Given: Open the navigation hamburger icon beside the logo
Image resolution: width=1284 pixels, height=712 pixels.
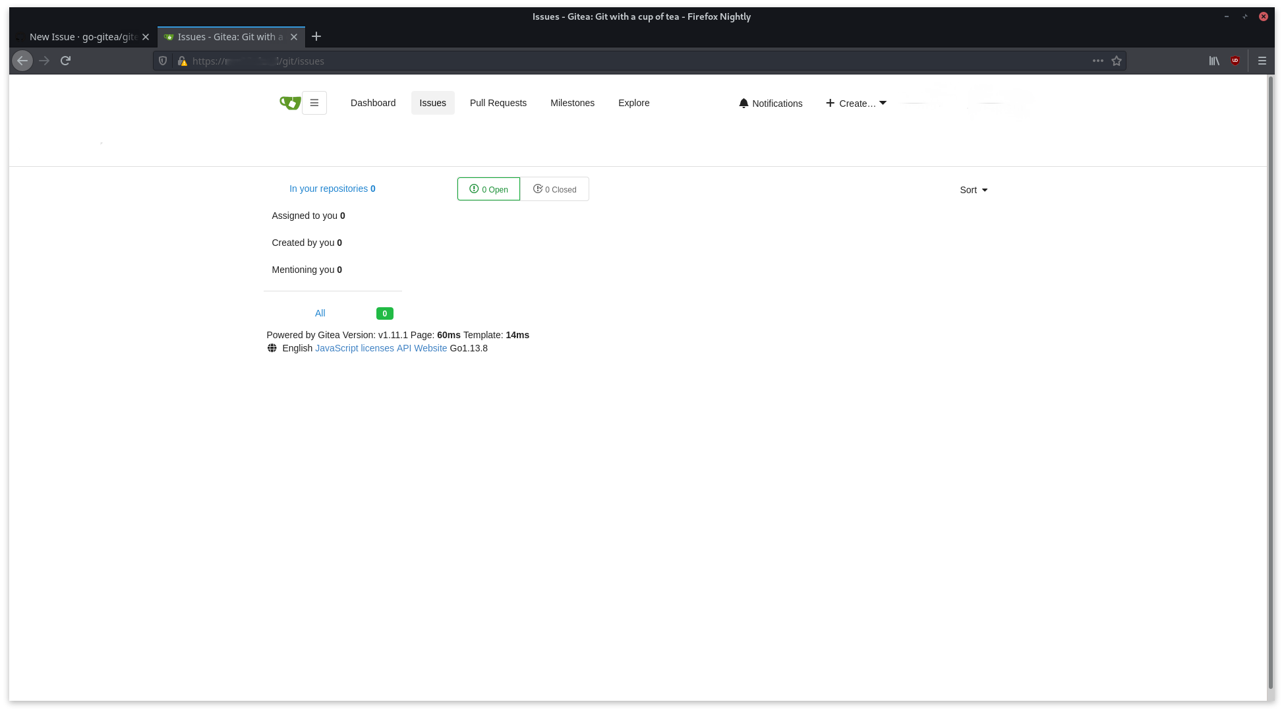Looking at the screenshot, I should pyautogui.click(x=314, y=103).
